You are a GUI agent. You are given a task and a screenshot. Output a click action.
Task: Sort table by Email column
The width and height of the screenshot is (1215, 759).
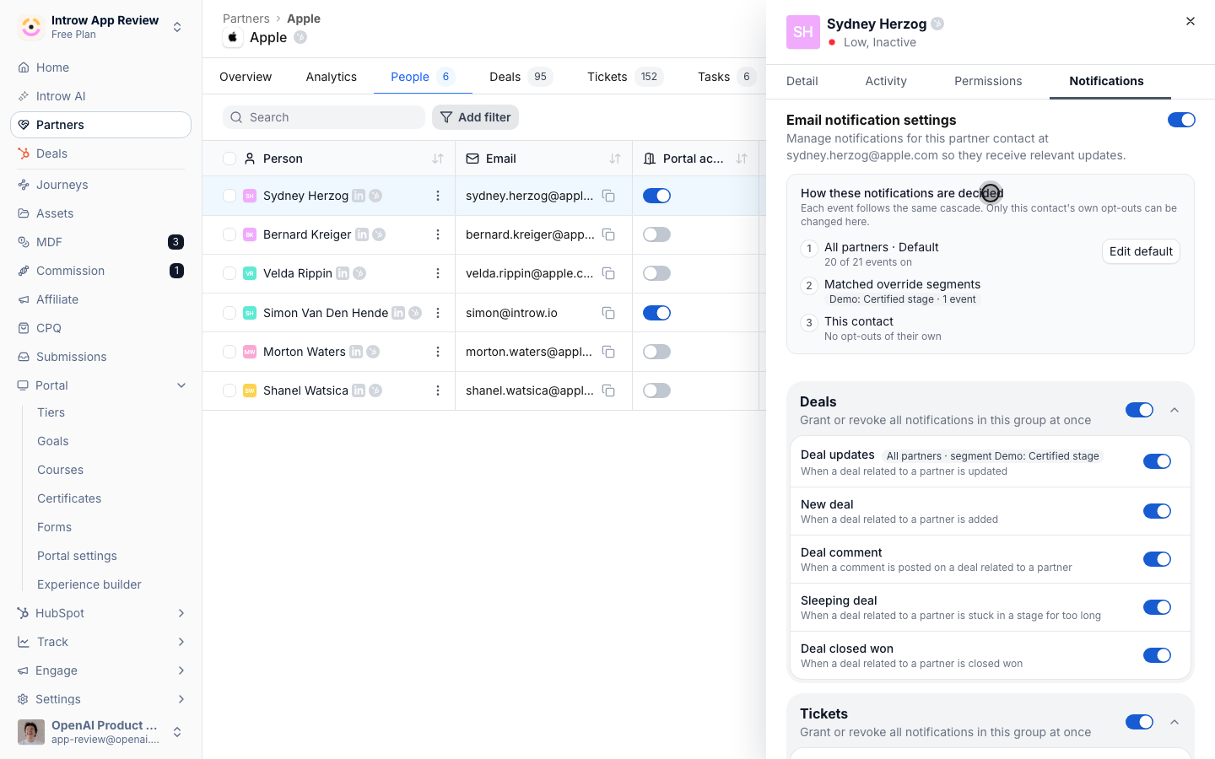point(615,159)
